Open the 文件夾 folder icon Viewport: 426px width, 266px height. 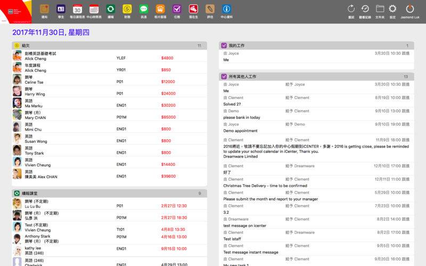pyautogui.click(x=380, y=9)
